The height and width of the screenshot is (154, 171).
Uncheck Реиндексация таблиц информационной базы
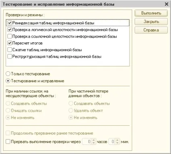(10, 23)
